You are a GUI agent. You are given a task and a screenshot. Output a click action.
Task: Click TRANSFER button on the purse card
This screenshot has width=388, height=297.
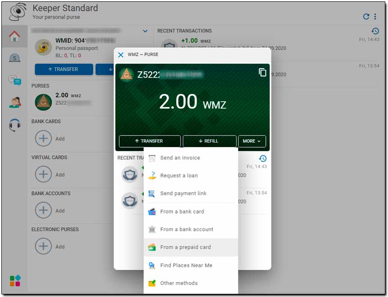150,141
